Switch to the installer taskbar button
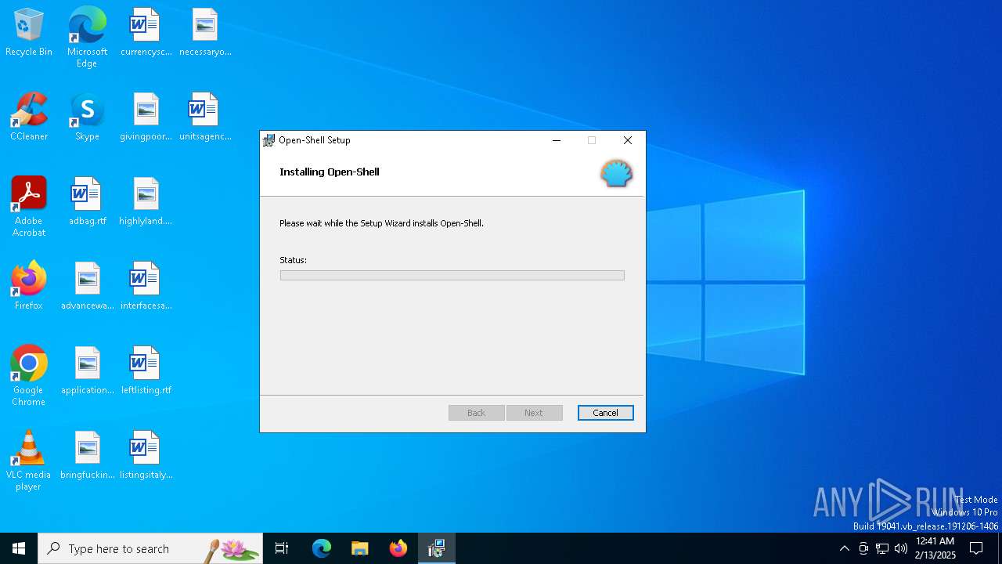This screenshot has height=564, width=1002. (x=437, y=548)
